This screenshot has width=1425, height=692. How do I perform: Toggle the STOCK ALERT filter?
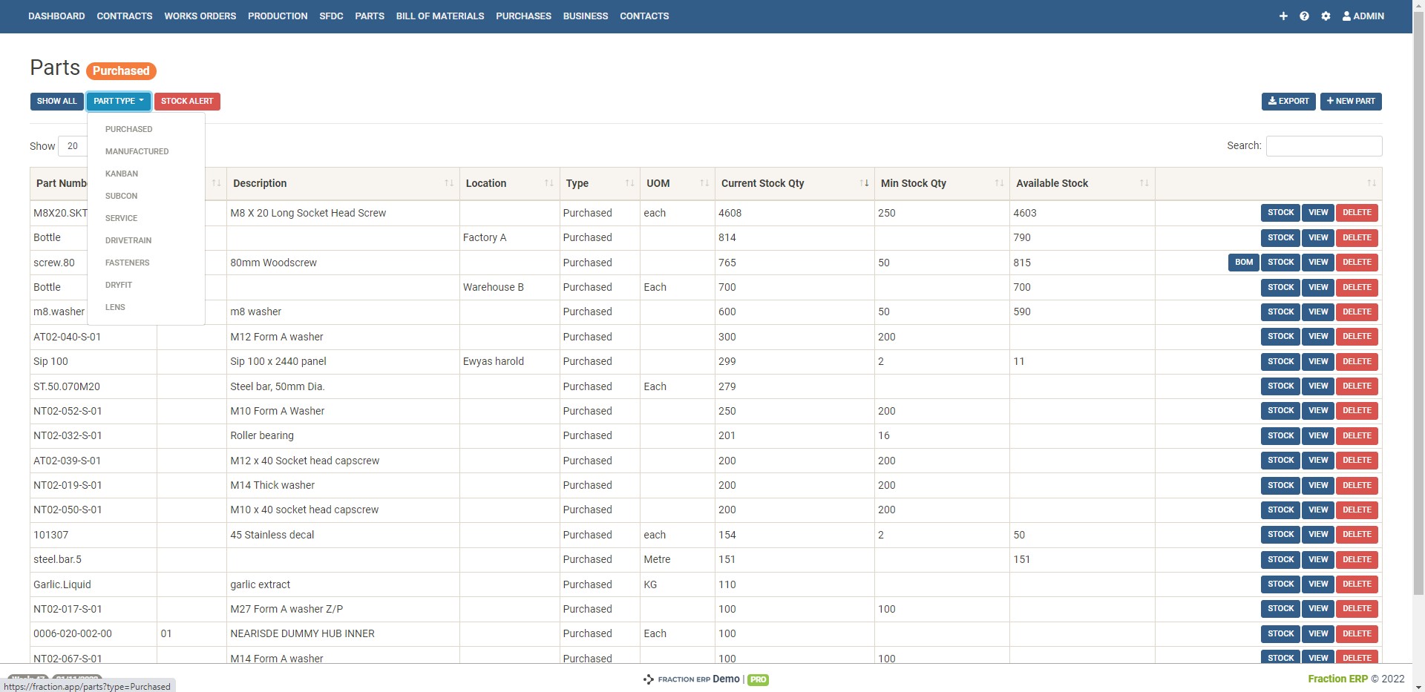click(187, 101)
